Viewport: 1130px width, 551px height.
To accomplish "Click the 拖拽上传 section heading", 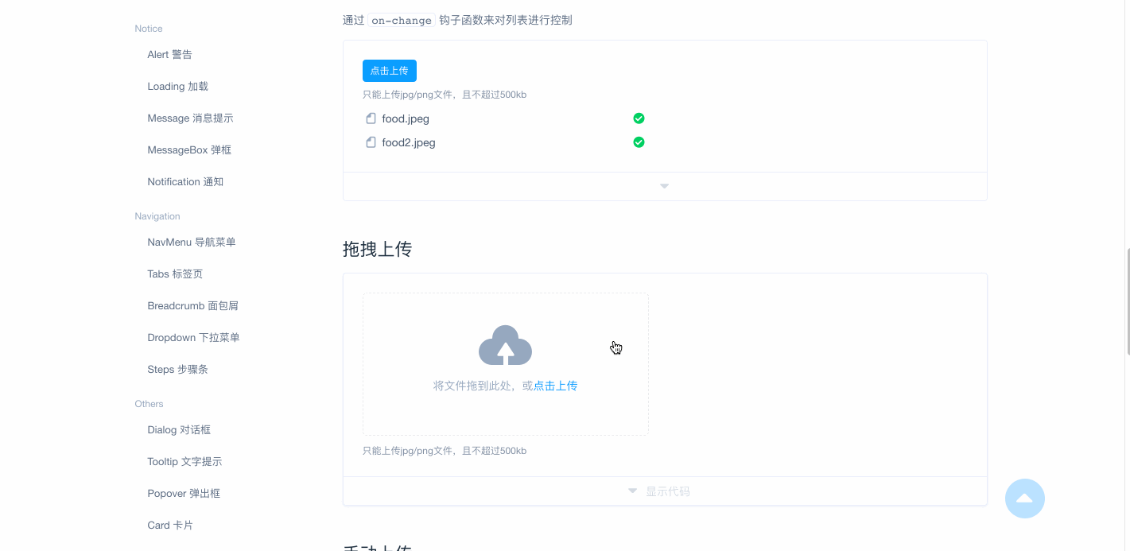I will pyautogui.click(x=377, y=249).
